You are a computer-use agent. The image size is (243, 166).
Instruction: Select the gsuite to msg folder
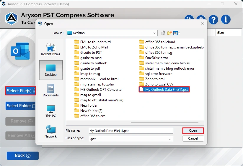[88, 58]
